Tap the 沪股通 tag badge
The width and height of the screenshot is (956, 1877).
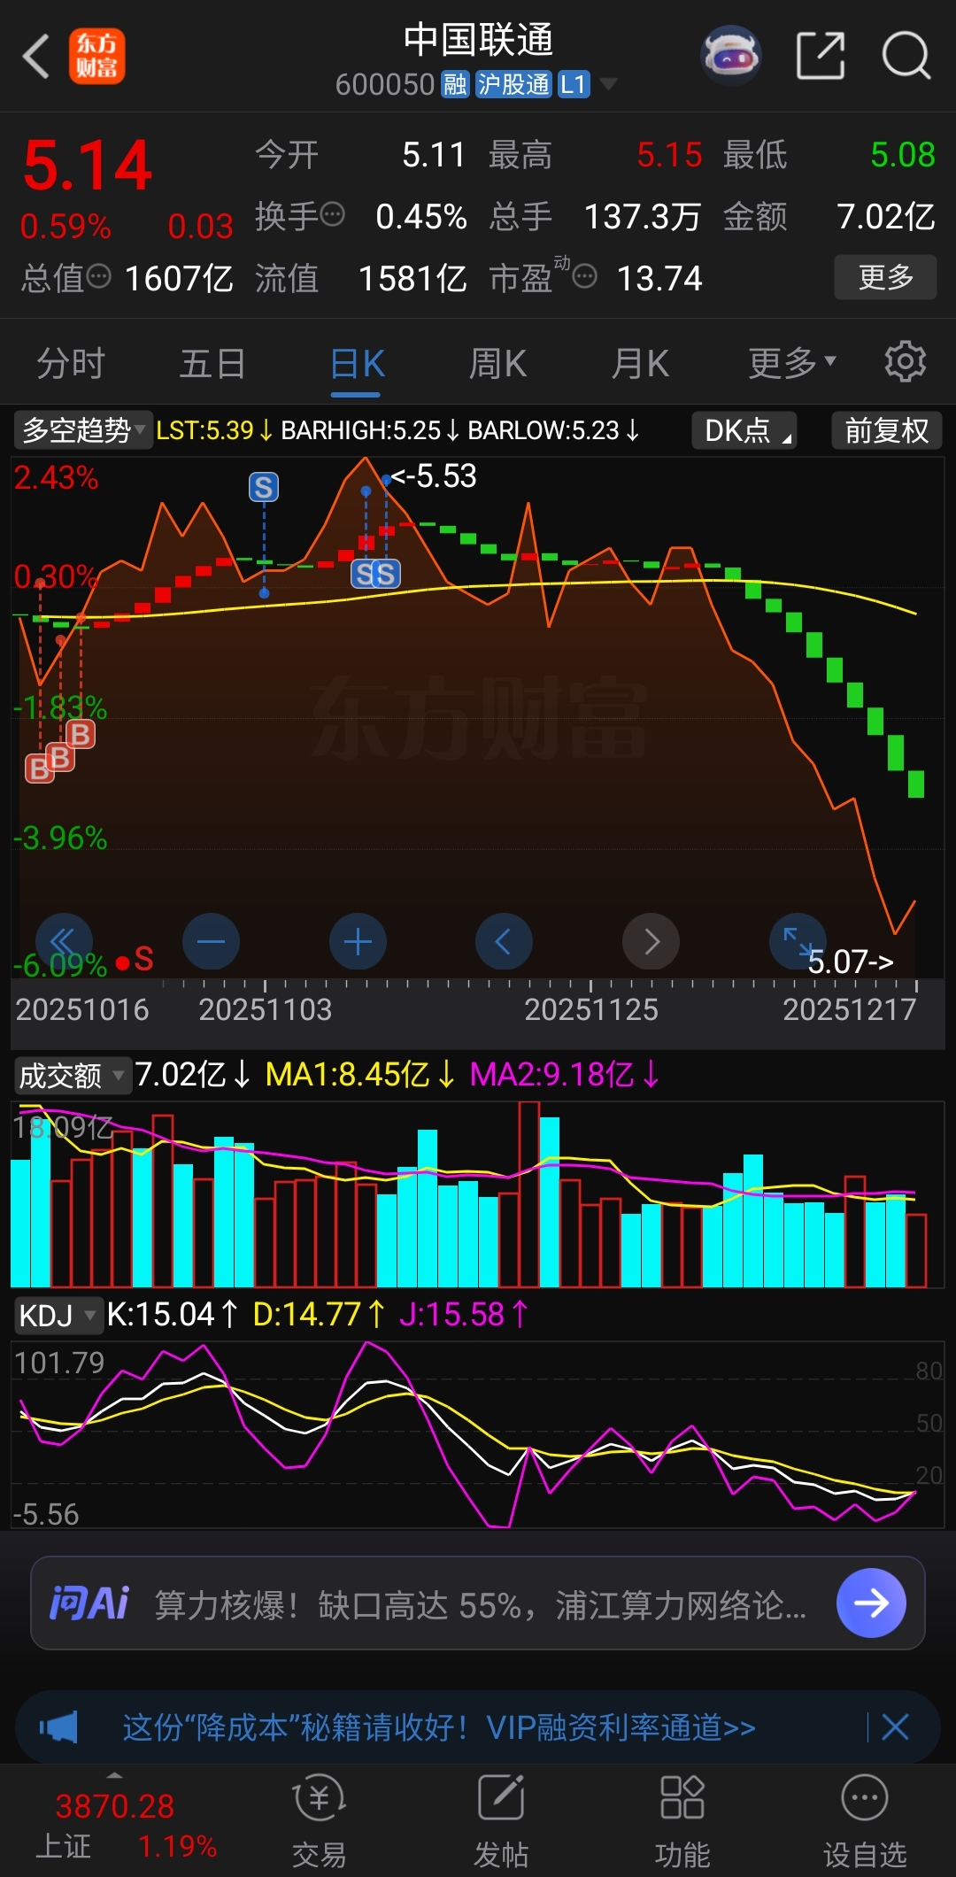tap(513, 85)
